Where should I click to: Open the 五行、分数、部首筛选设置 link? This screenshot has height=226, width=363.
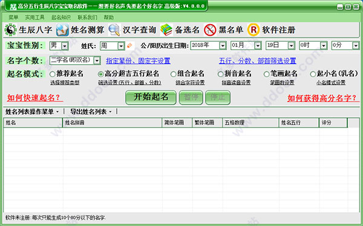click(x=258, y=61)
